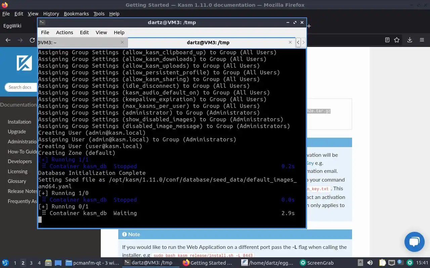Open the Firefox File menu
Screen dimensions: 430x268
click(6, 14)
